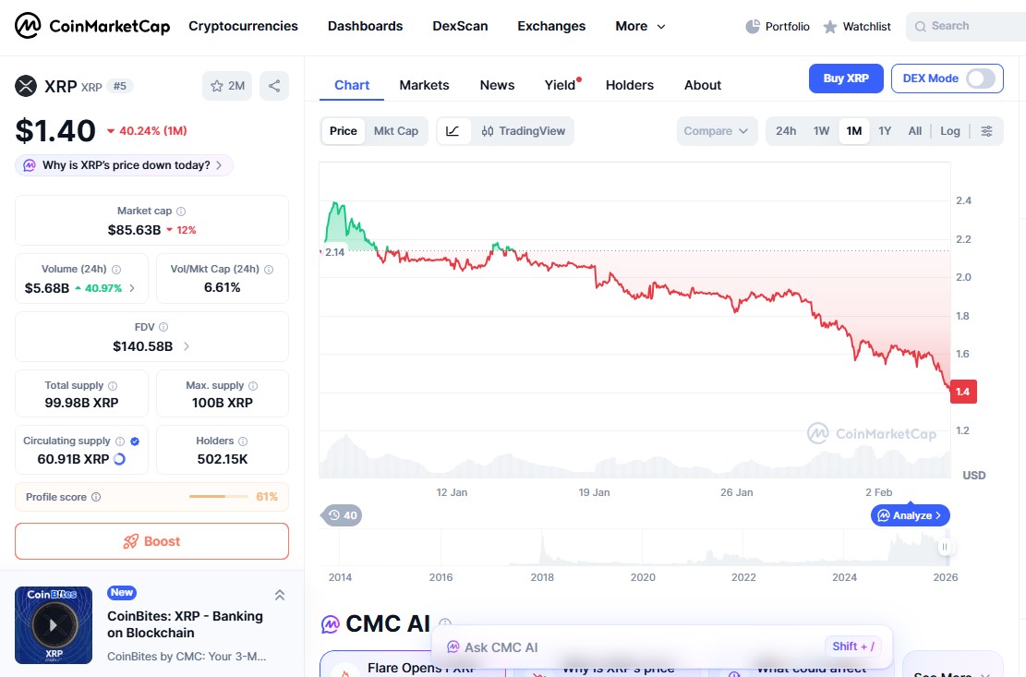Select the line chart type icon
The width and height of the screenshot is (1026, 677).
pyautogui.click(x=453, y=131)
